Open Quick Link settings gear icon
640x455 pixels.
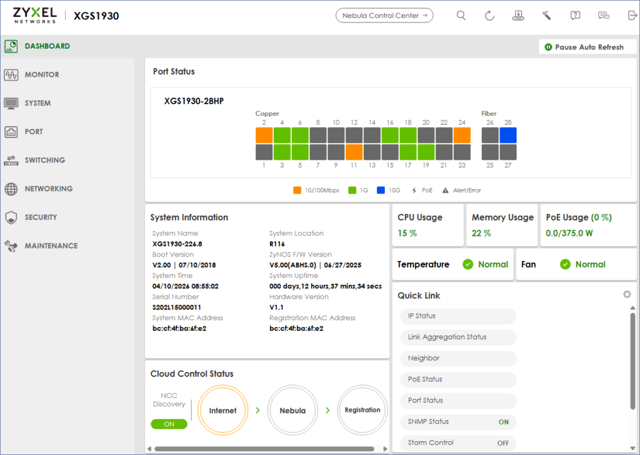(x=627, y=295)
